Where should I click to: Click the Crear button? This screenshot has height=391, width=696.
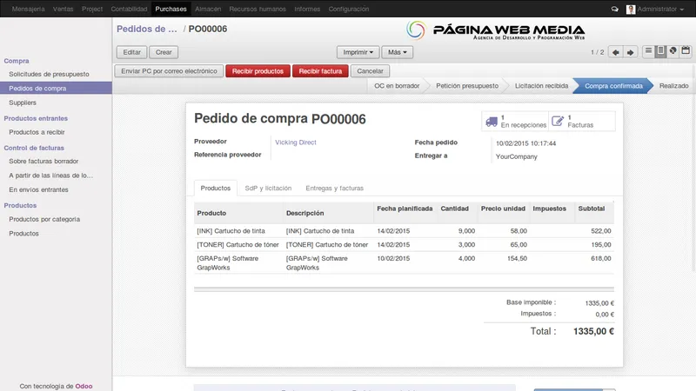164,52
